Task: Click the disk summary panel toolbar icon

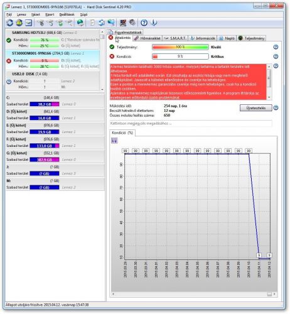Action: click(x=29, y=23)
